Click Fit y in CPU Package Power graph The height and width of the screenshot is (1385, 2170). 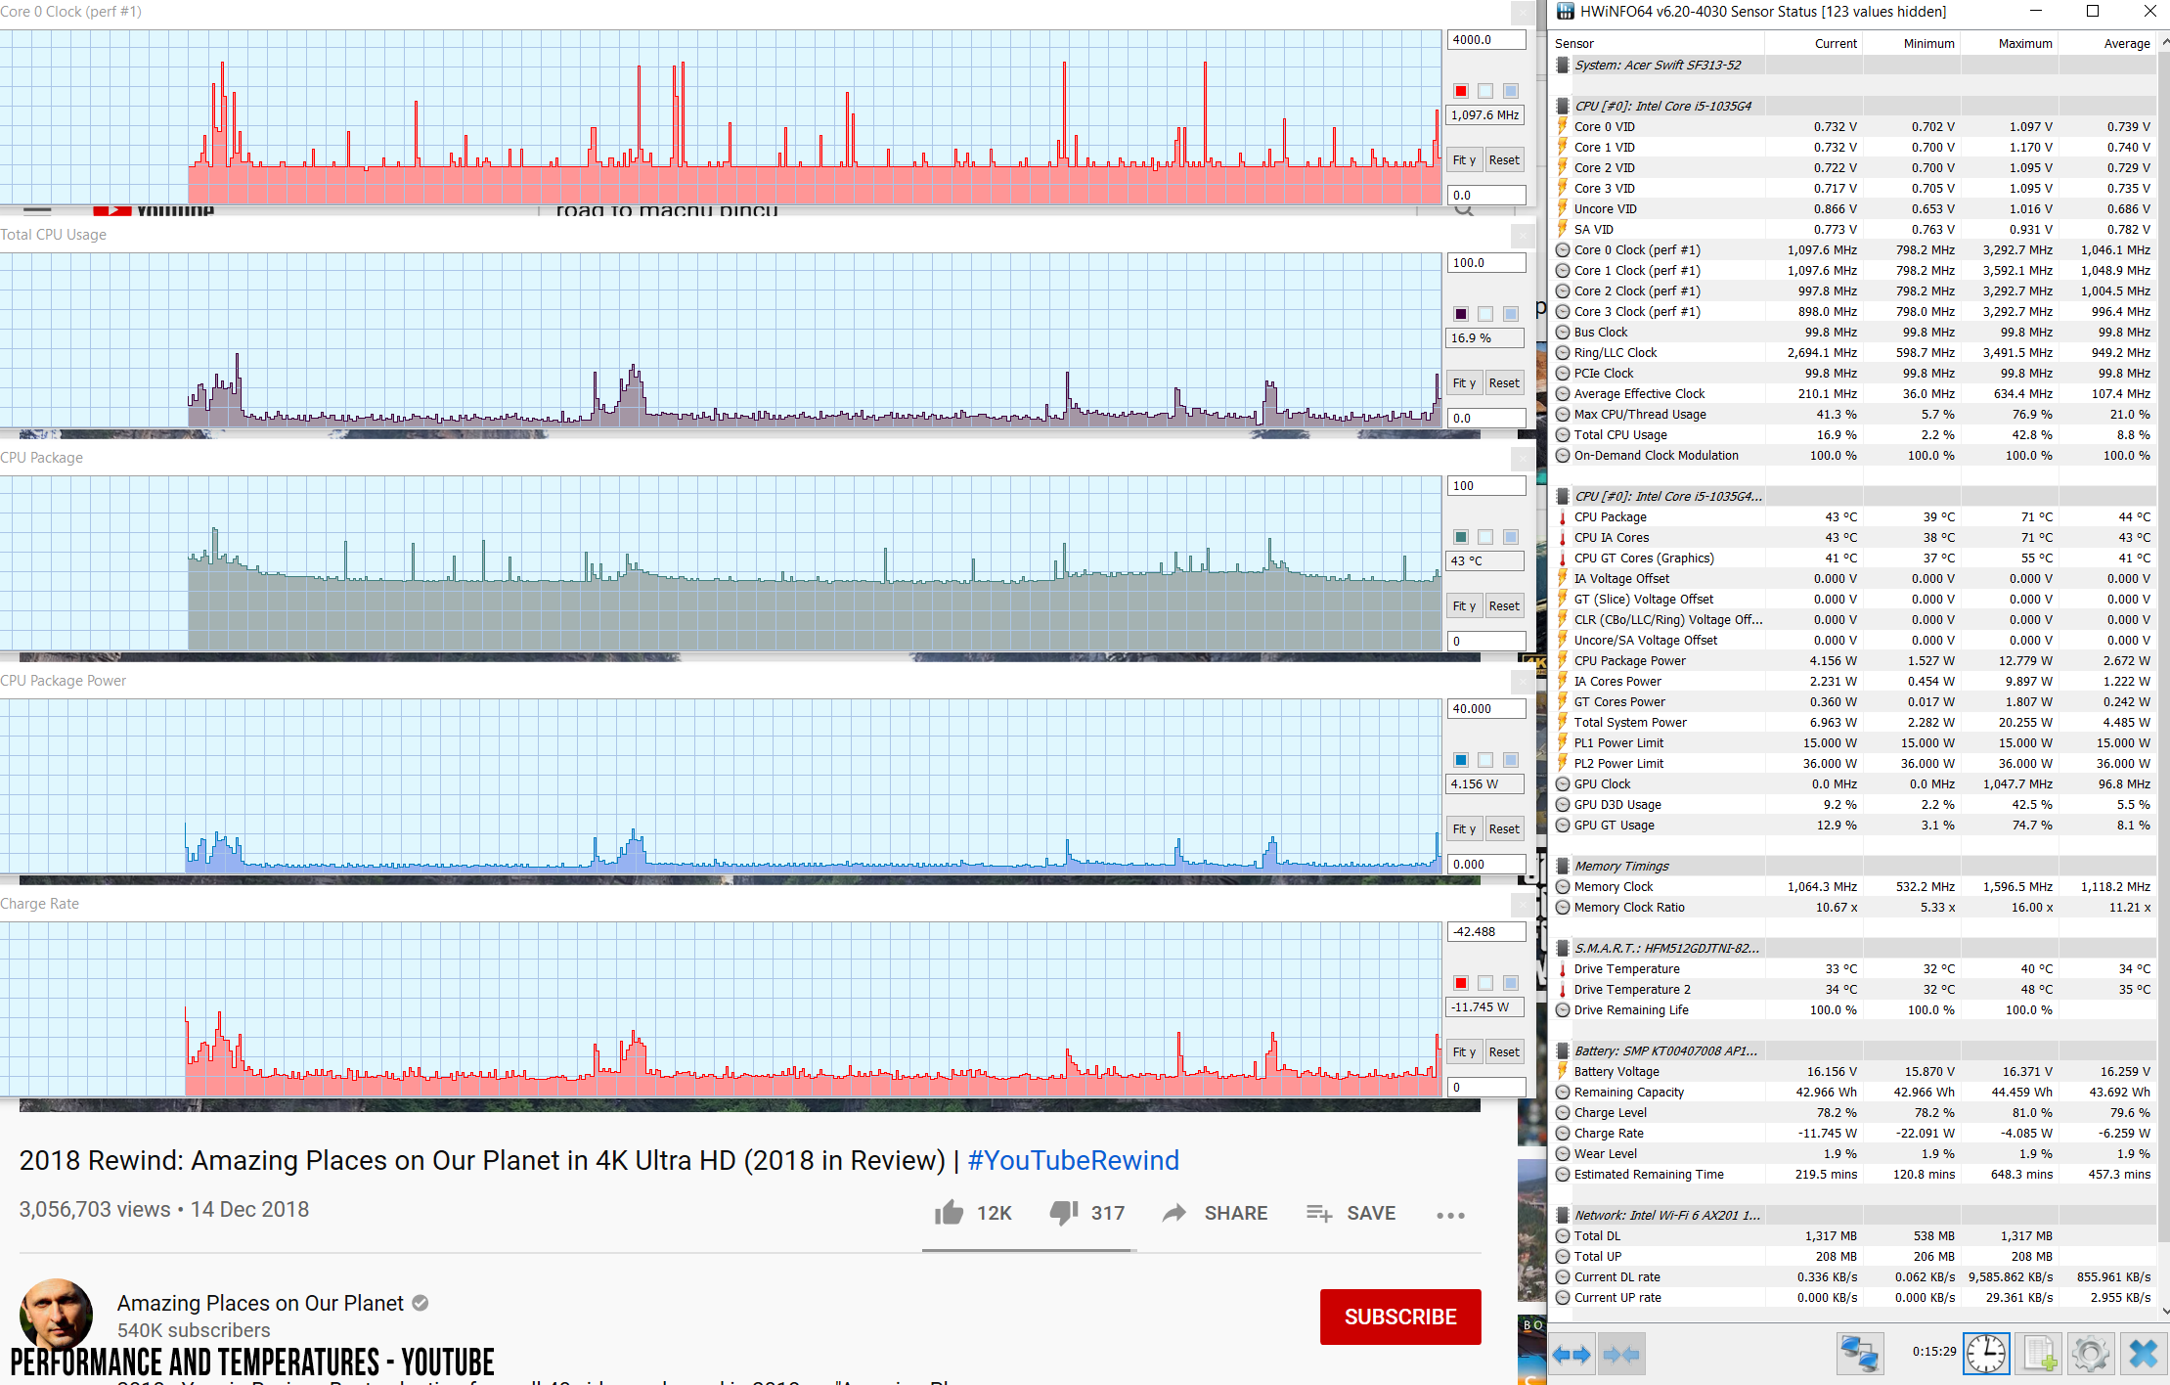(x=1464, y=829)
